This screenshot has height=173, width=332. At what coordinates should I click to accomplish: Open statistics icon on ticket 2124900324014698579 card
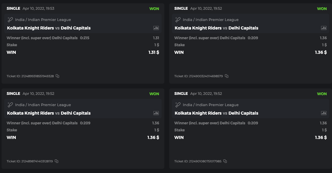tap(324, 28)
